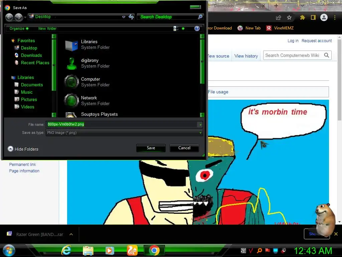Image resolution: width=342 pixels, height=257 pixels.
Task: Expand the File name dropdown
Action: point(200,124)
